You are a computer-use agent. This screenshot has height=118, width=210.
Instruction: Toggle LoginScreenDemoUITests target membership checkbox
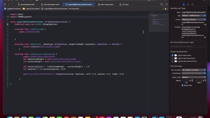coord(172,61)
